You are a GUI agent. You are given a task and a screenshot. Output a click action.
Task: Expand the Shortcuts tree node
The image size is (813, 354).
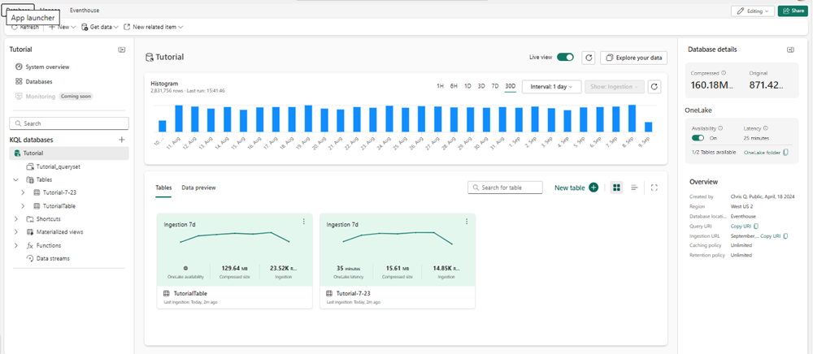coord(16,219)
